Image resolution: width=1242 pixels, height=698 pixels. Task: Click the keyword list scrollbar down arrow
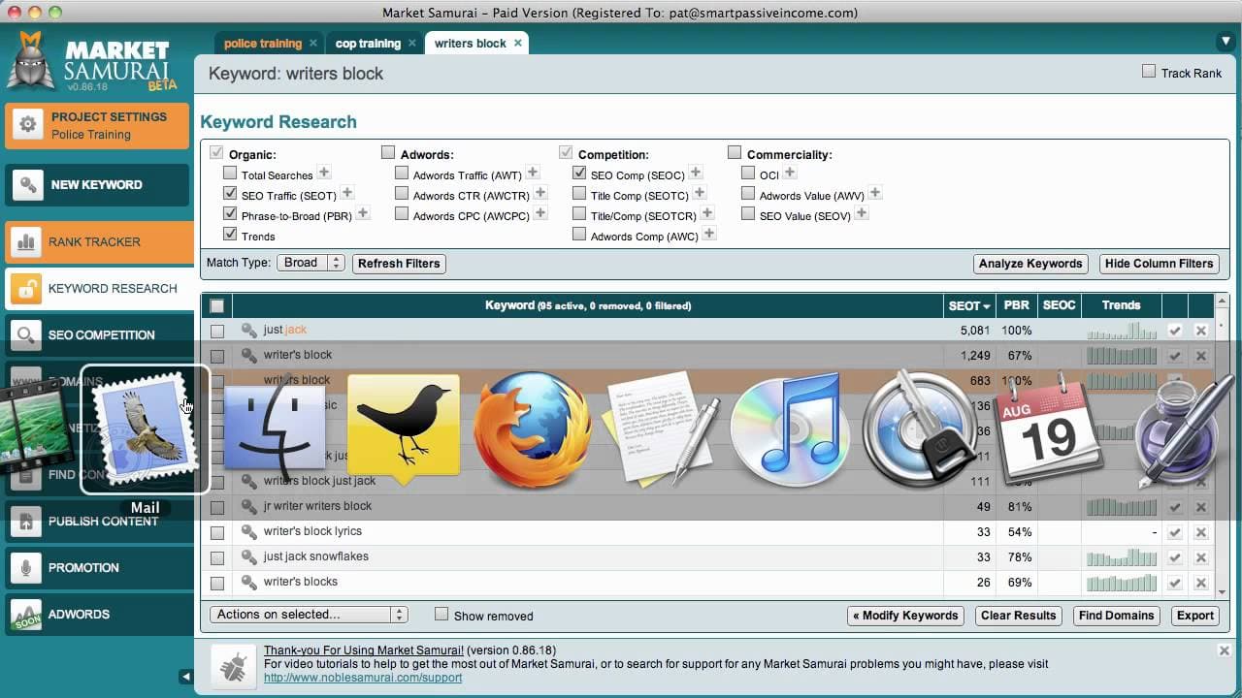tap(1223, 590)
